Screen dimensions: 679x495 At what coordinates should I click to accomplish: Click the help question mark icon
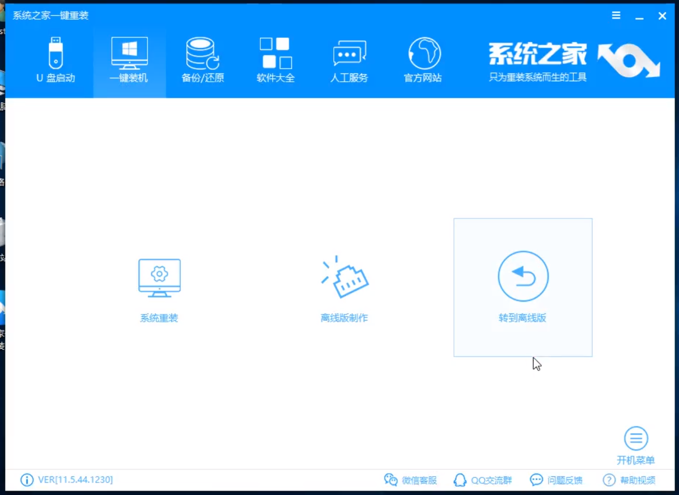click(609, 480)
